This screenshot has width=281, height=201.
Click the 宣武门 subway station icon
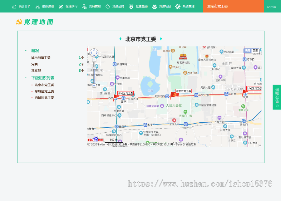coord(116,126)
